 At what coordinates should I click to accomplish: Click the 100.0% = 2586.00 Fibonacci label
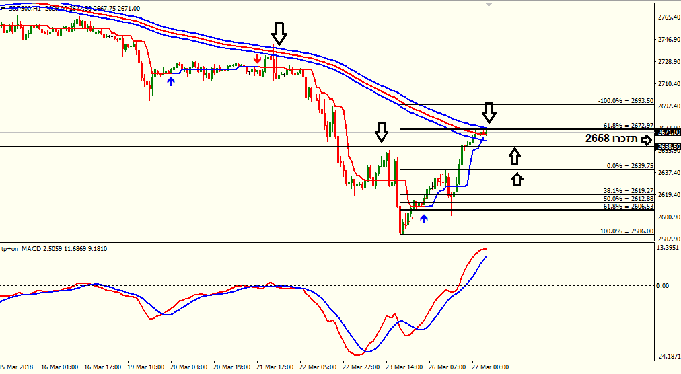626,231
